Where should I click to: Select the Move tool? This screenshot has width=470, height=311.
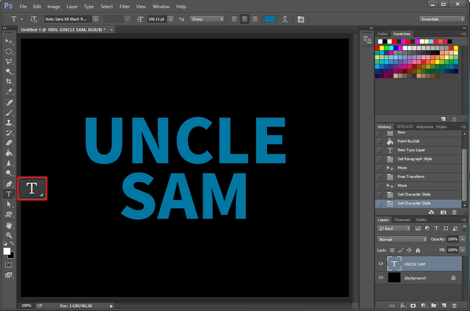pos(8,41)
